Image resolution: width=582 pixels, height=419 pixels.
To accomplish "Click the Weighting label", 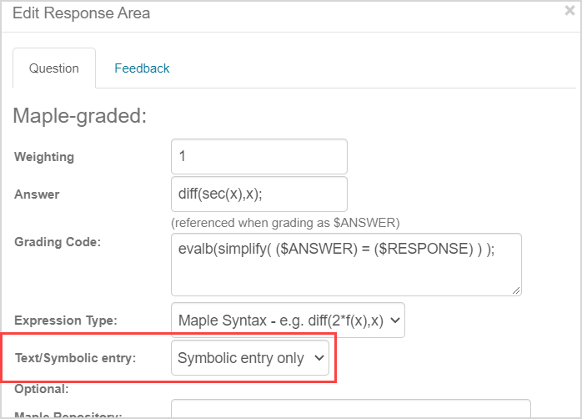I will point(44,157).
